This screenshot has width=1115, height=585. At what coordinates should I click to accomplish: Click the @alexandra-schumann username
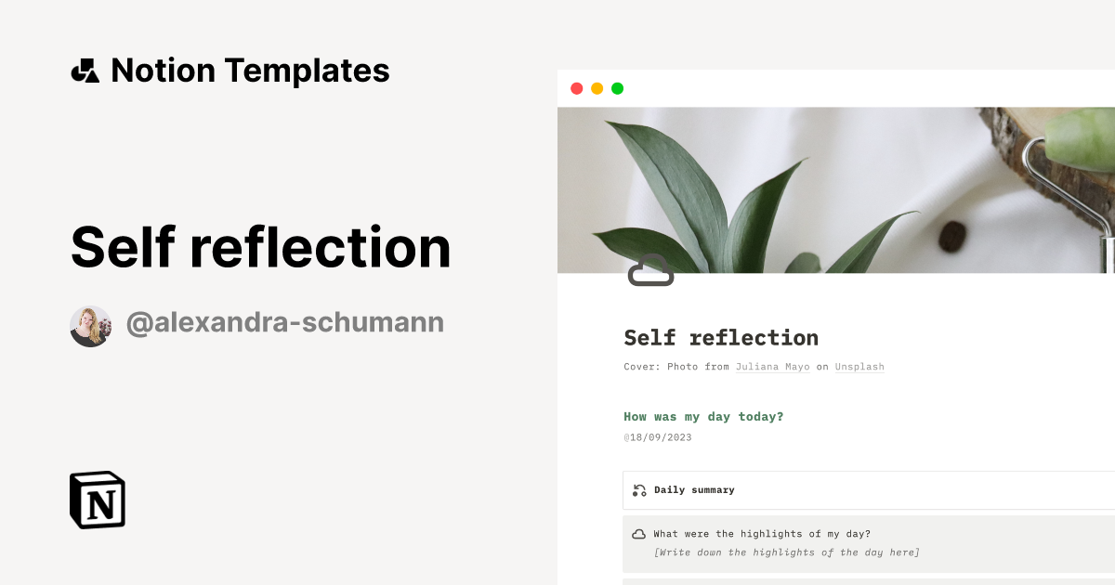tap(285, 322)
